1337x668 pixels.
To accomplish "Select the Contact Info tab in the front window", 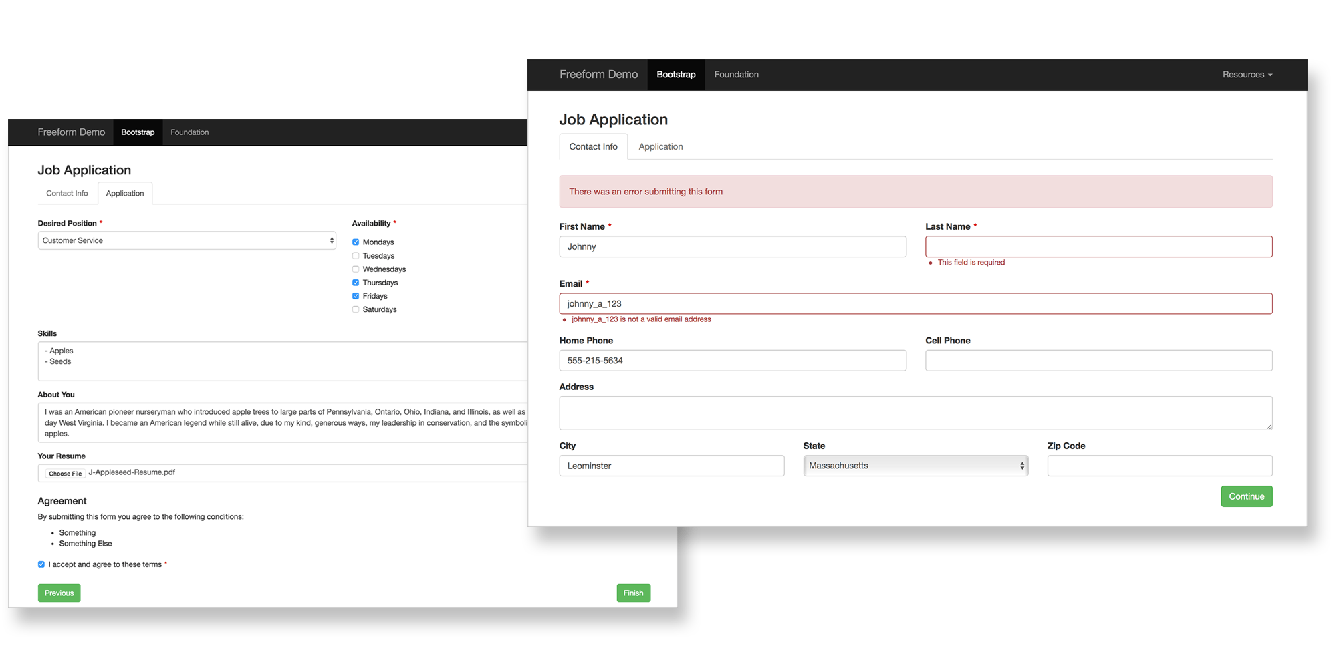I will point(594,146).
